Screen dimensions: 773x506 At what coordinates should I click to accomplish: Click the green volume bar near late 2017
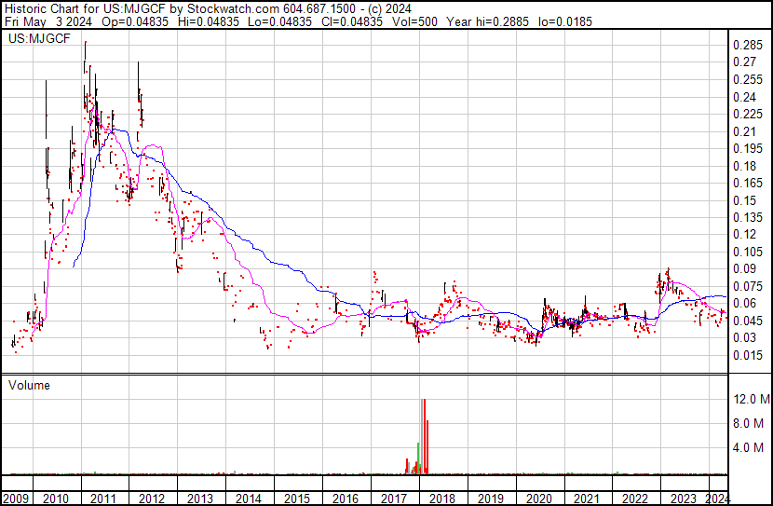[x=418, y=458]
